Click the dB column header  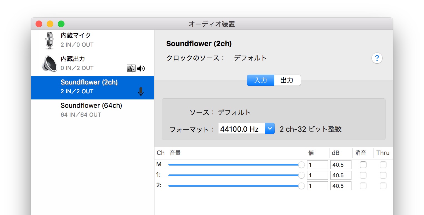coord(341,153)
